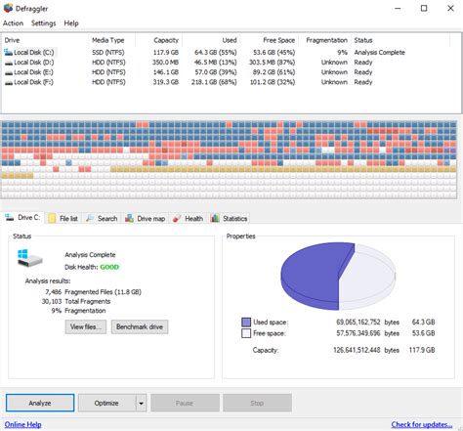Click the '319.3 GB' capacity cell
The width and height of the screenshot is (463, 431).
pyautogui.click(x=166, y=82)
